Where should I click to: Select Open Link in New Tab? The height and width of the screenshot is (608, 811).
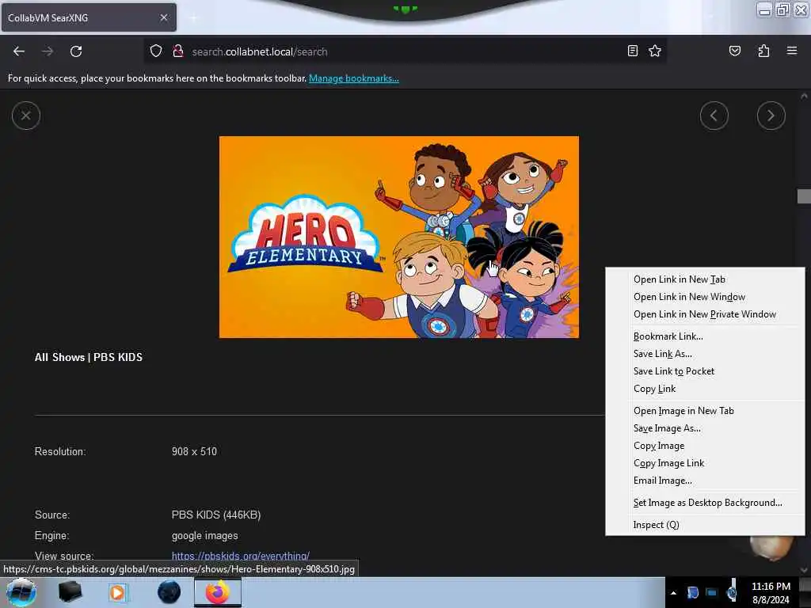(x=705, y=279)
